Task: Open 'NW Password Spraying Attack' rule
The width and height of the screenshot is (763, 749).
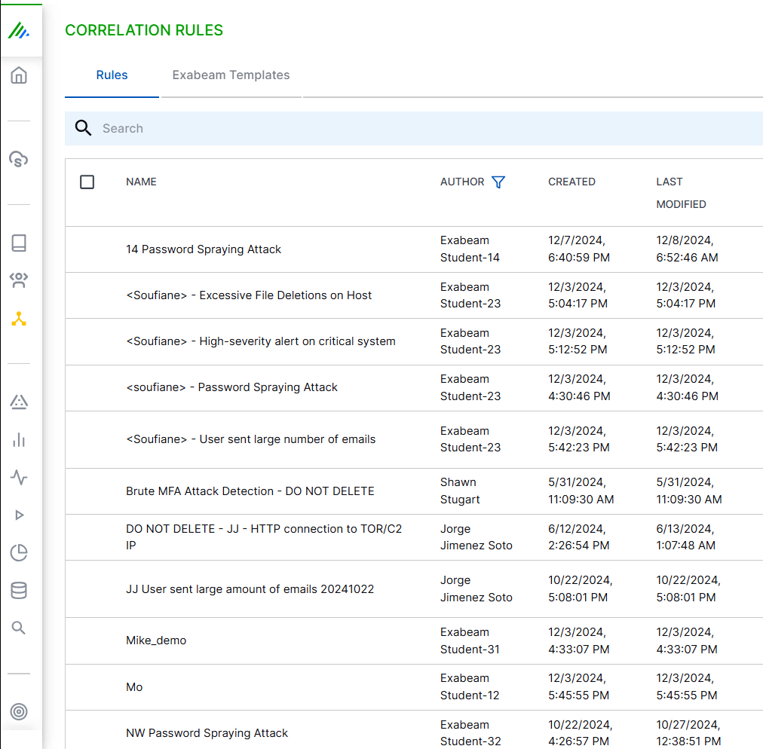Action: [207, 733]
